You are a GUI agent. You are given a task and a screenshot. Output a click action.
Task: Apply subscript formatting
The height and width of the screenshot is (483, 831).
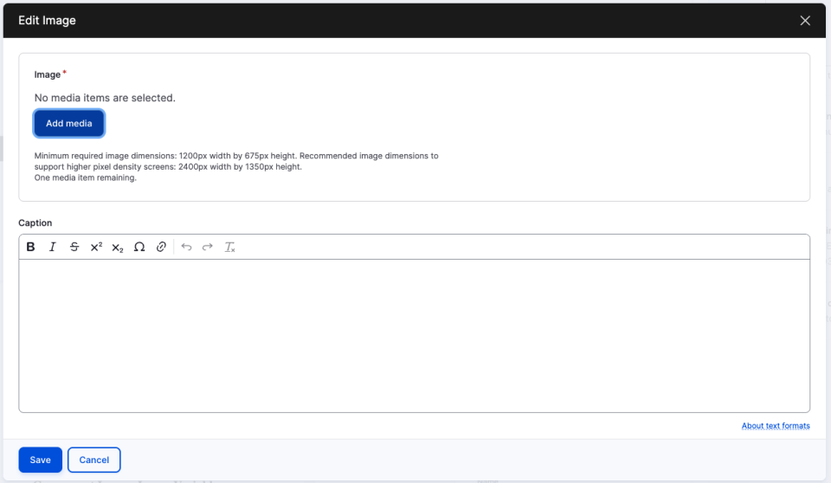click(x=118, y=247)
